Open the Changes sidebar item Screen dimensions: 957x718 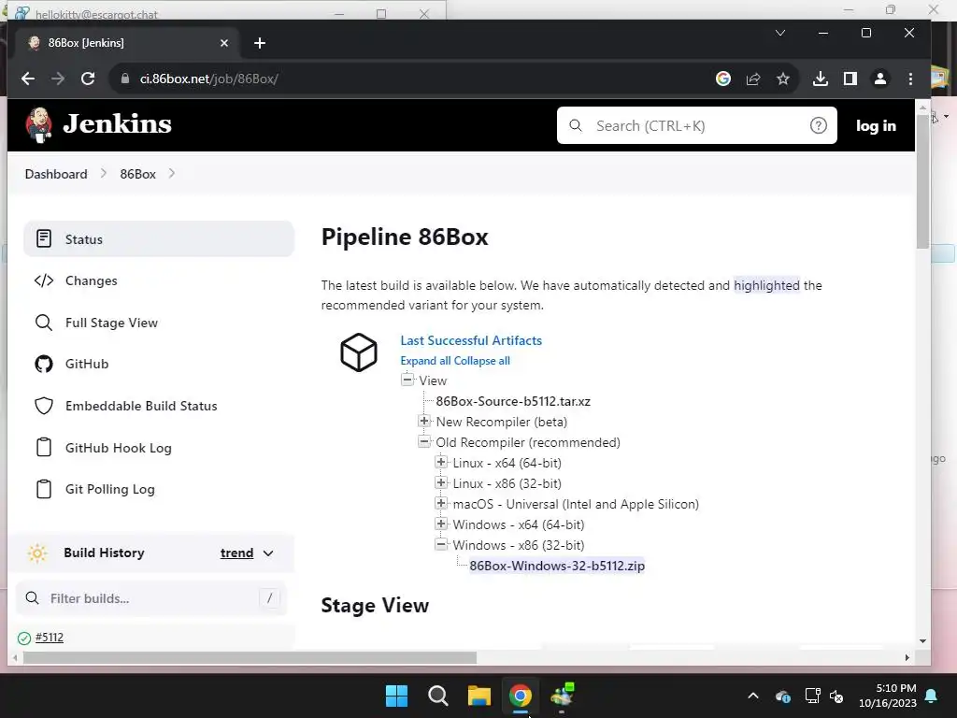coord(159,280)
